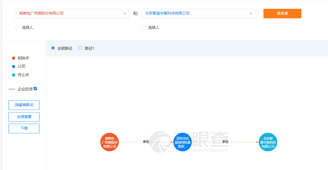Select the 路径1 radio option
Image resolution: width=328 pixels, height=170 pixels.
[x=80, y=48]
